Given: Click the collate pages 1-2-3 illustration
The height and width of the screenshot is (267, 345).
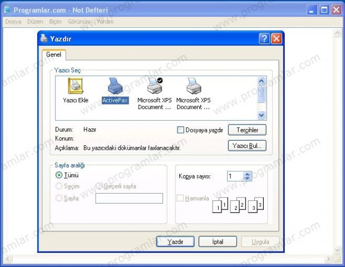Looking at the screenshot, I should click(238, 205).
